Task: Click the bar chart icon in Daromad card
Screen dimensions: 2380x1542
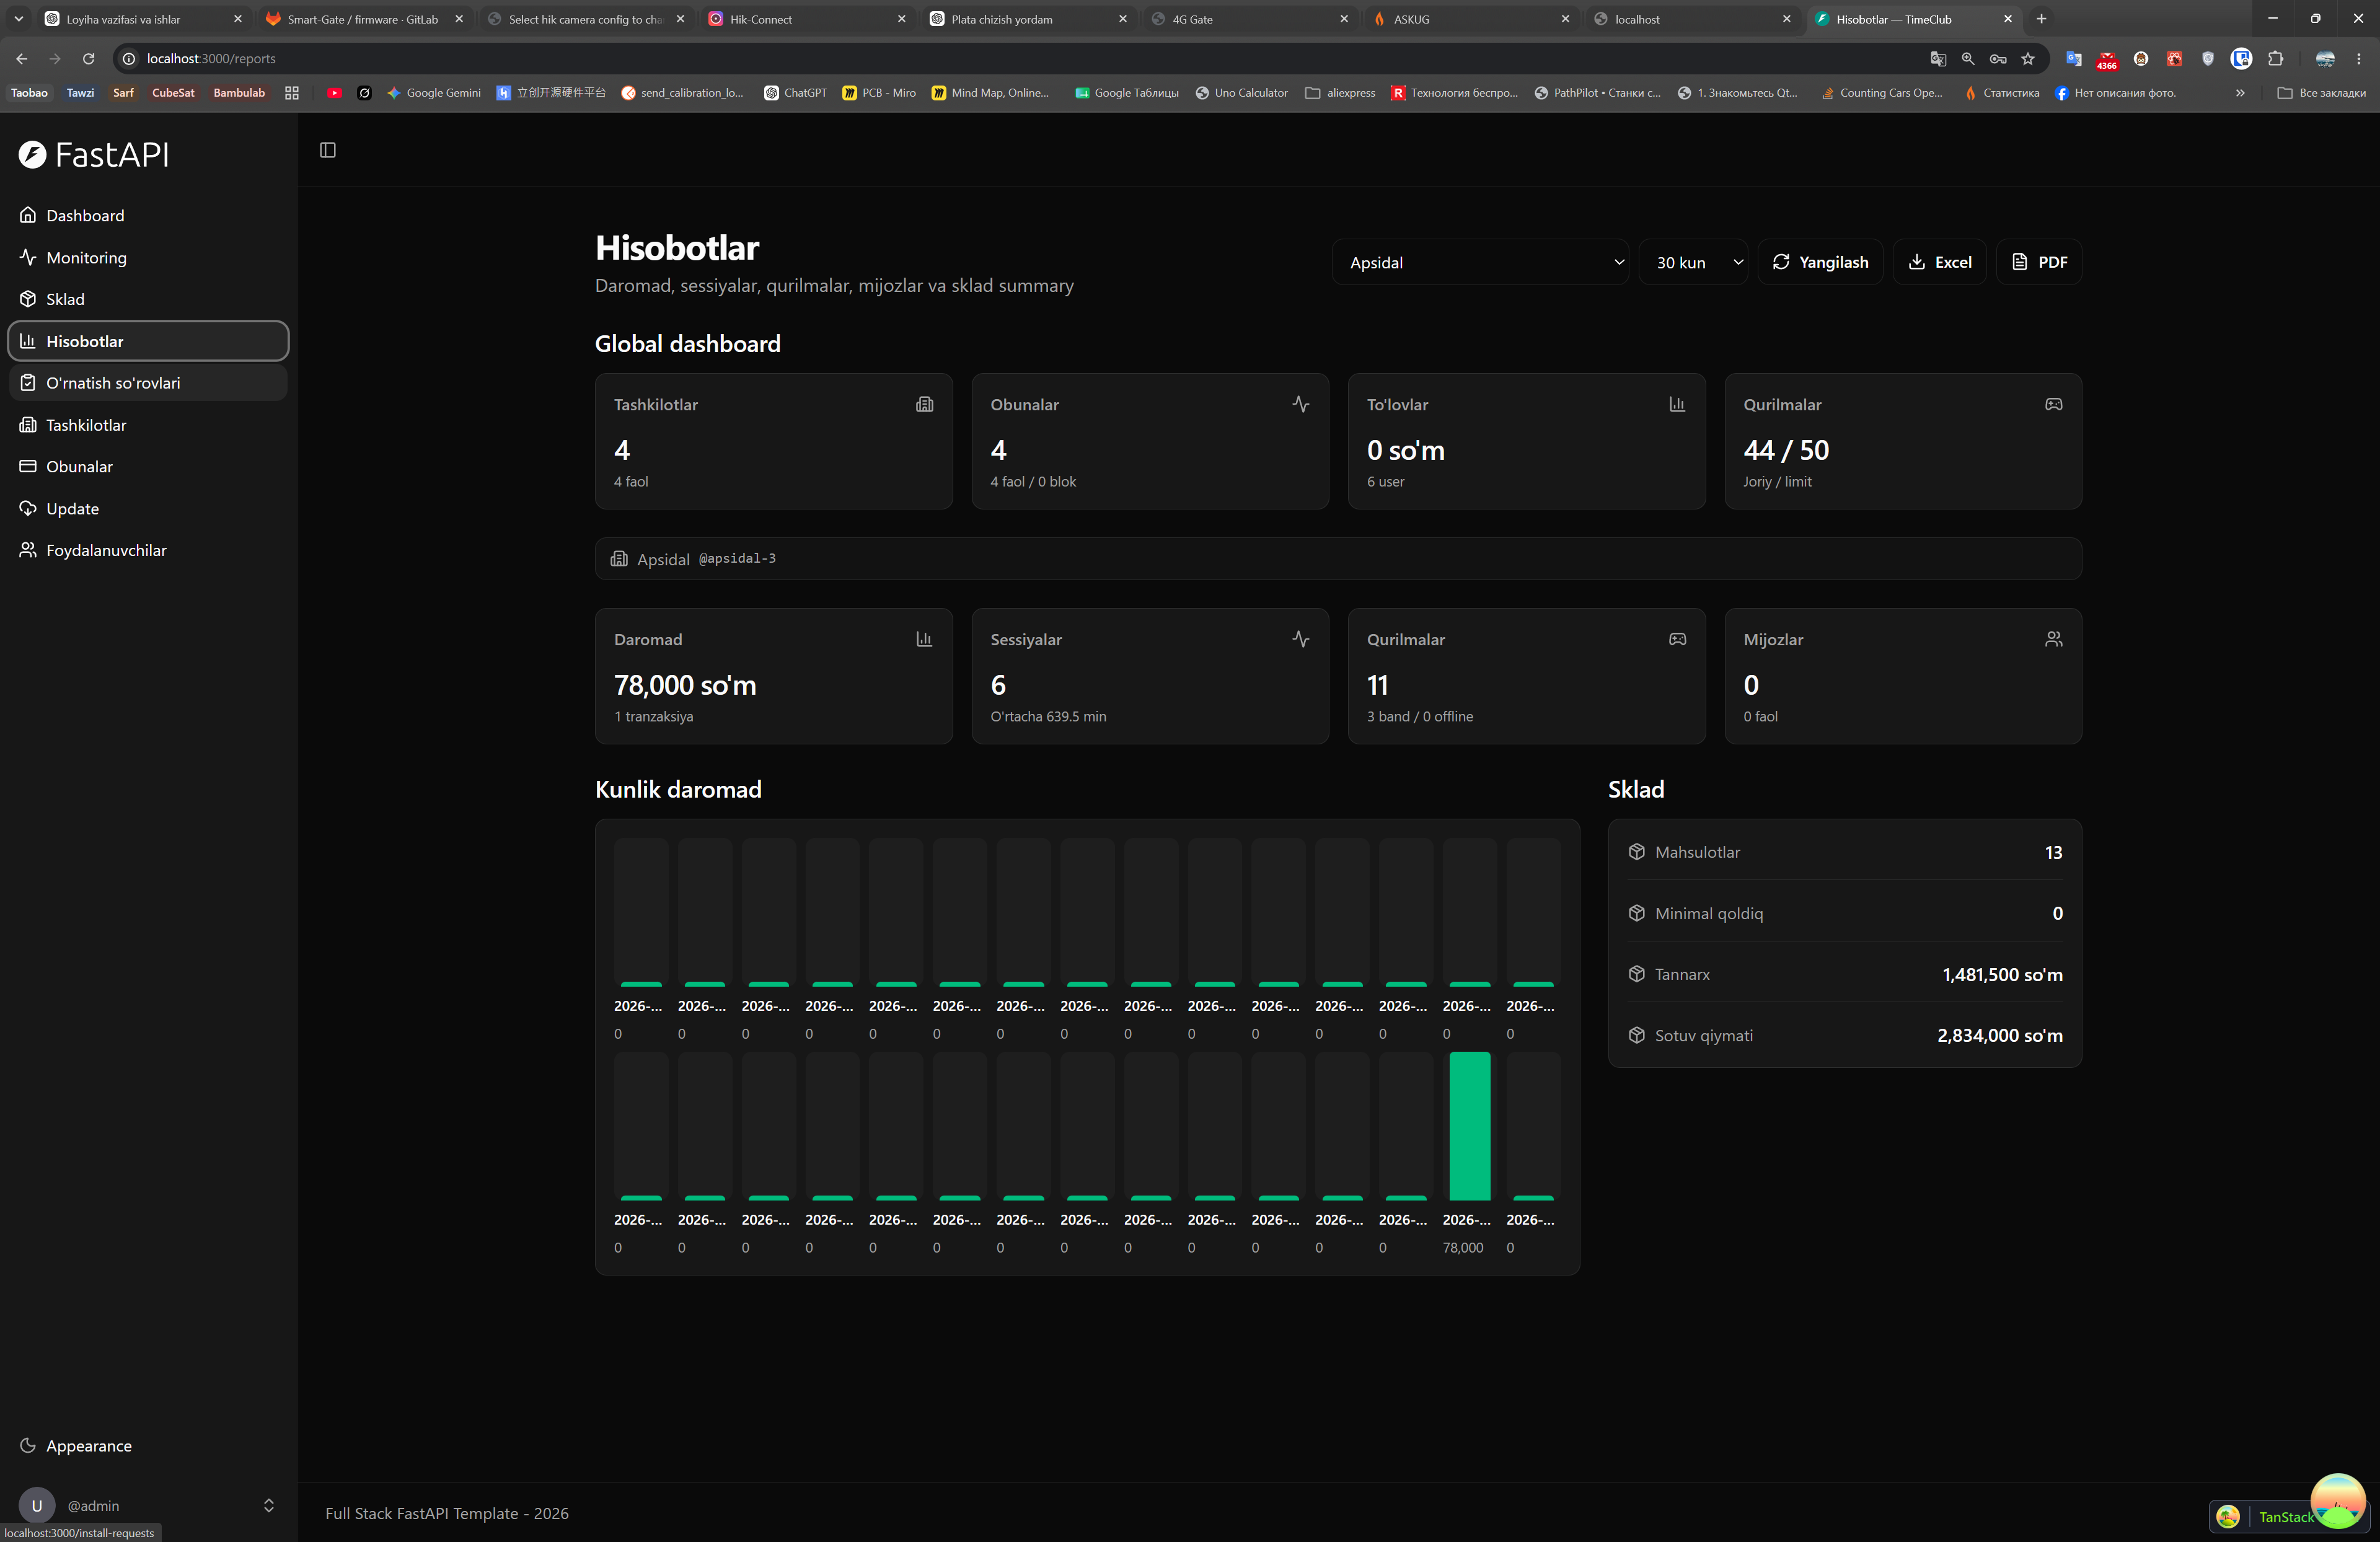Action: (924, 639)
